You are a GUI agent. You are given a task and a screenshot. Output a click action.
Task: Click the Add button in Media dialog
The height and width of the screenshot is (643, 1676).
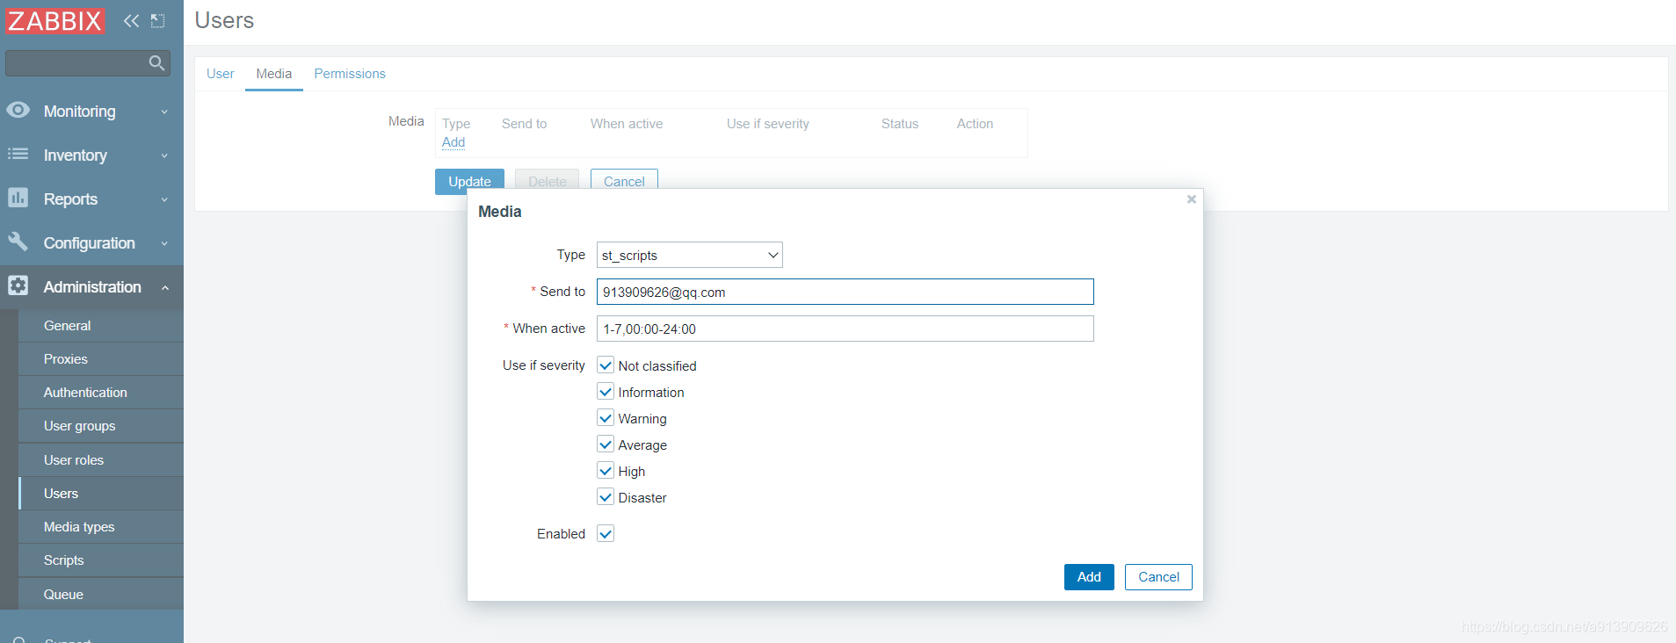(x=1089, y=576)
